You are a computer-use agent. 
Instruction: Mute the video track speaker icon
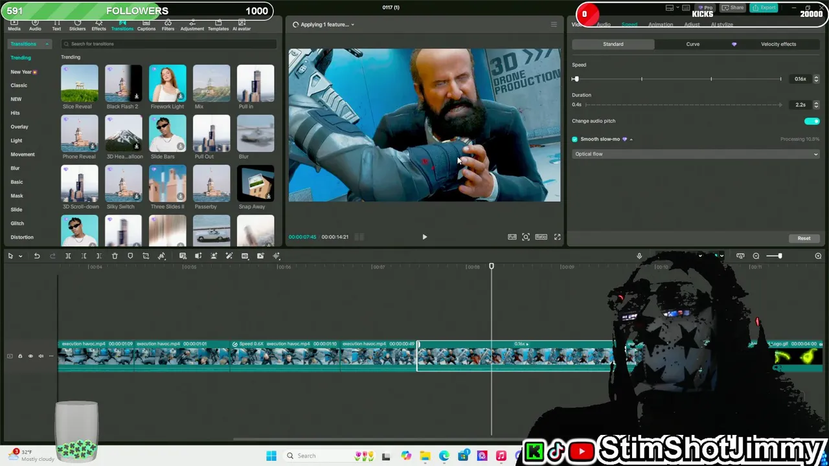point(41,356)
